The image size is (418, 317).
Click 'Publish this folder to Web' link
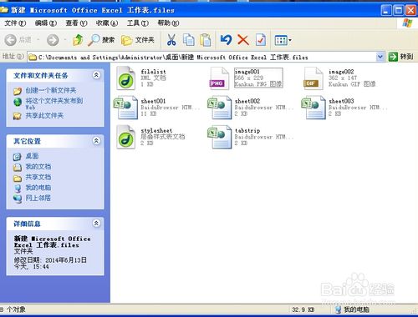coord(54,103)
